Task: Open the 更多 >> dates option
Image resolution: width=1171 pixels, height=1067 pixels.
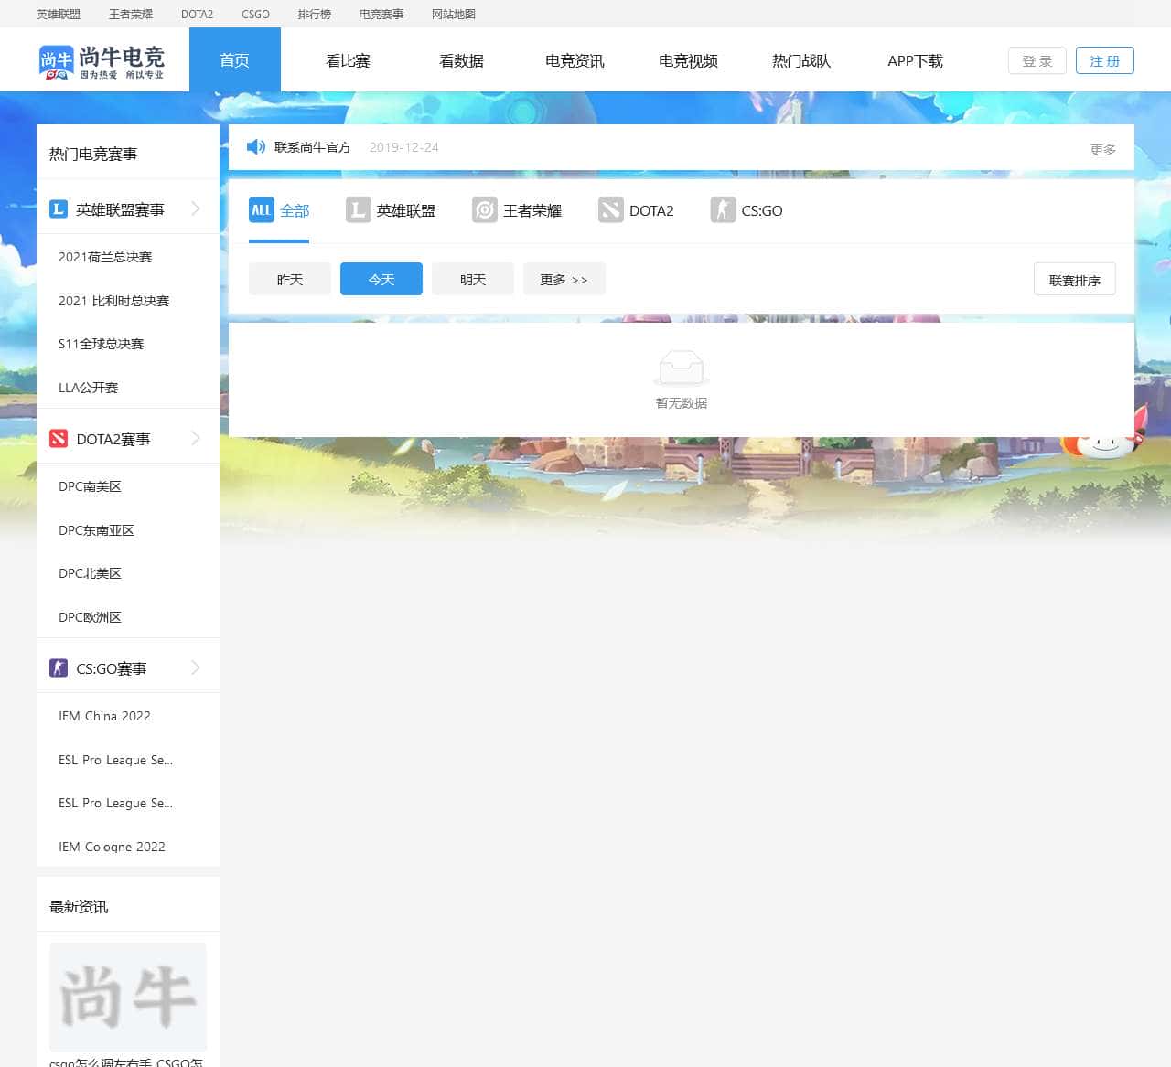Action: (x=564, y=279)
